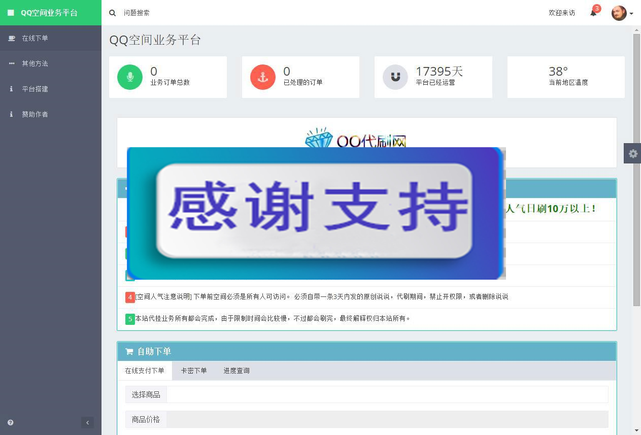Click the scrollbar up arrow
Image resolution: width=641 pixels, height=435 pixels.
tap(637, 30)
